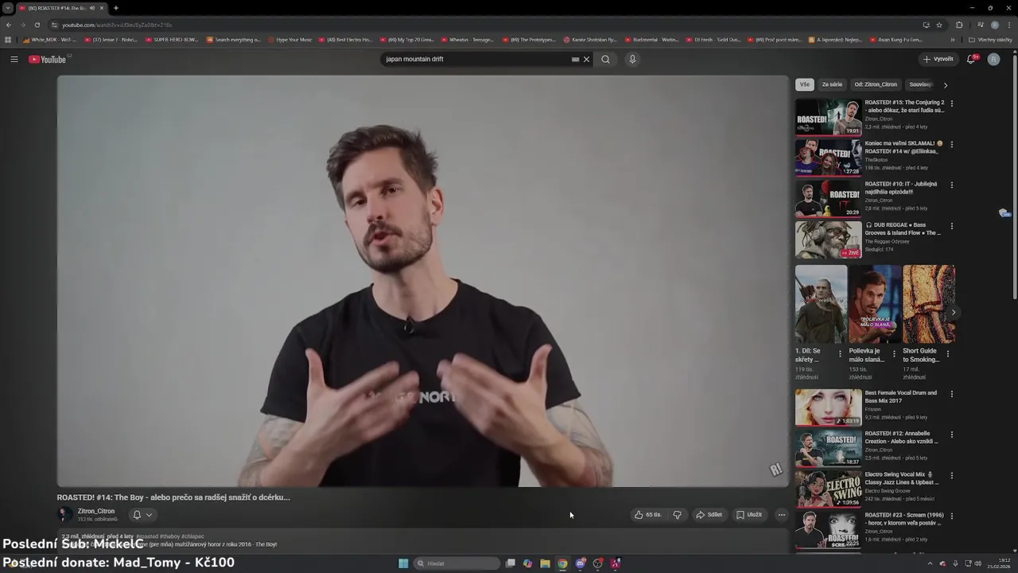1018x573 pixels.
Task: Open ROASTED! #23 Scream (1996) video
Action: (828, 530)
